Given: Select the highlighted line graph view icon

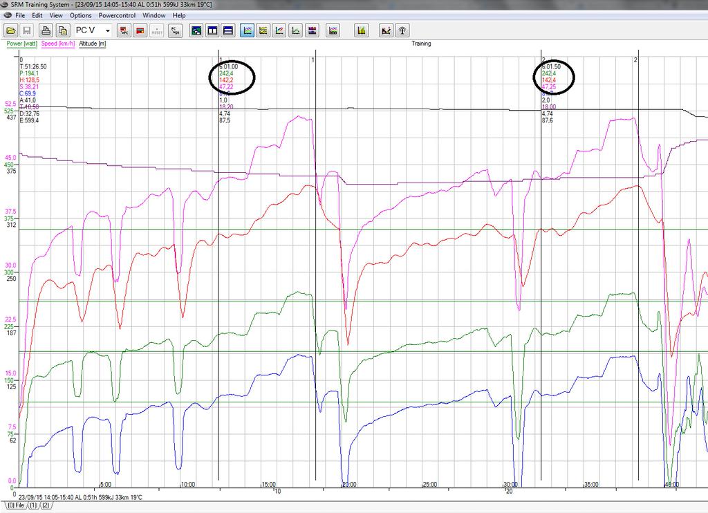Looking at the screenshot, I should [x=247, y=30].
